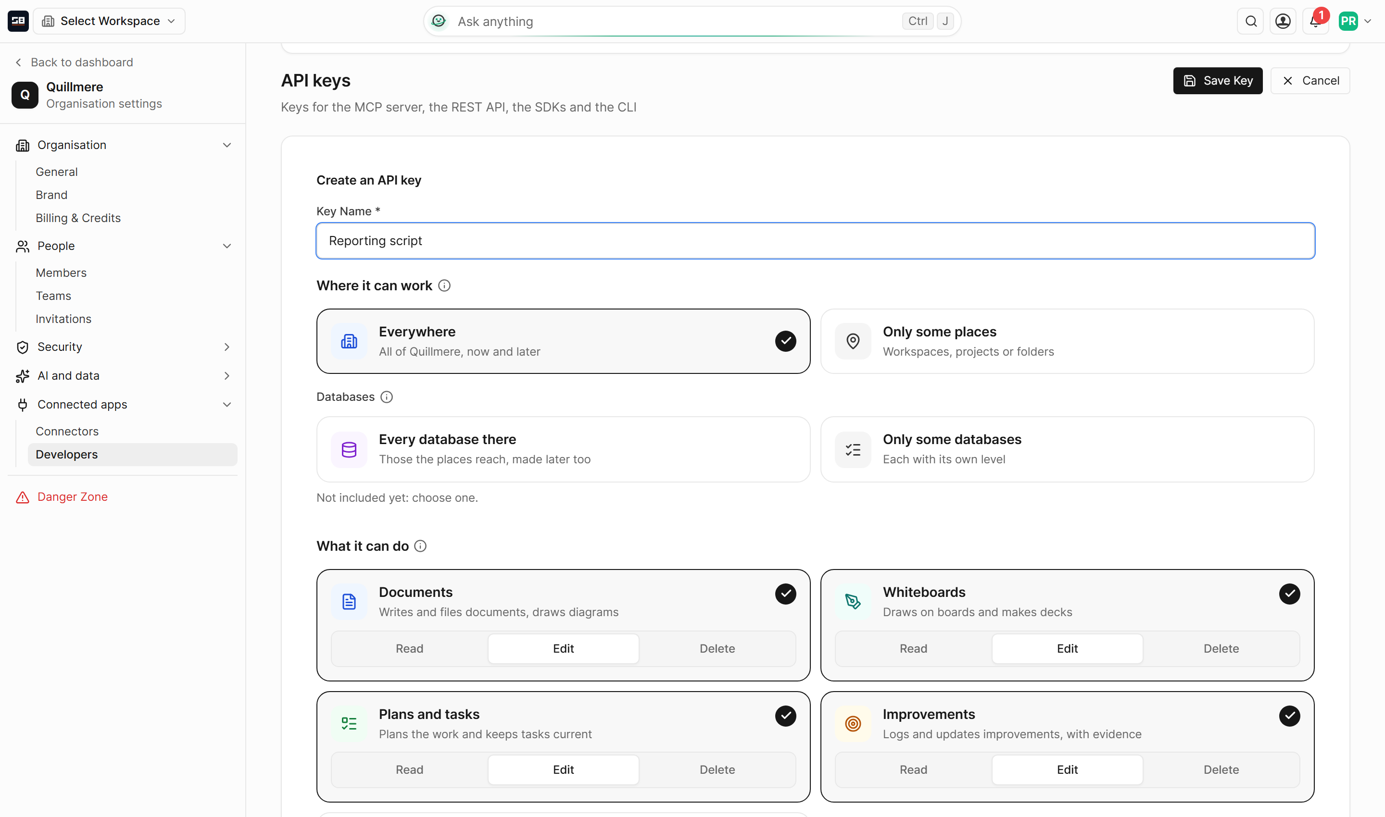The height and width of the screenshot is (817, 1385).
Task: Click the Improvements target icon
Action: pyautogui.click(x=853, y=723)
